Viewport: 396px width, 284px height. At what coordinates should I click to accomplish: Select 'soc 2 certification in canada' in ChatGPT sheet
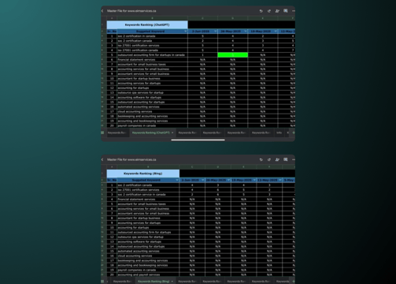pyautogui.click(x=152, y=36)
